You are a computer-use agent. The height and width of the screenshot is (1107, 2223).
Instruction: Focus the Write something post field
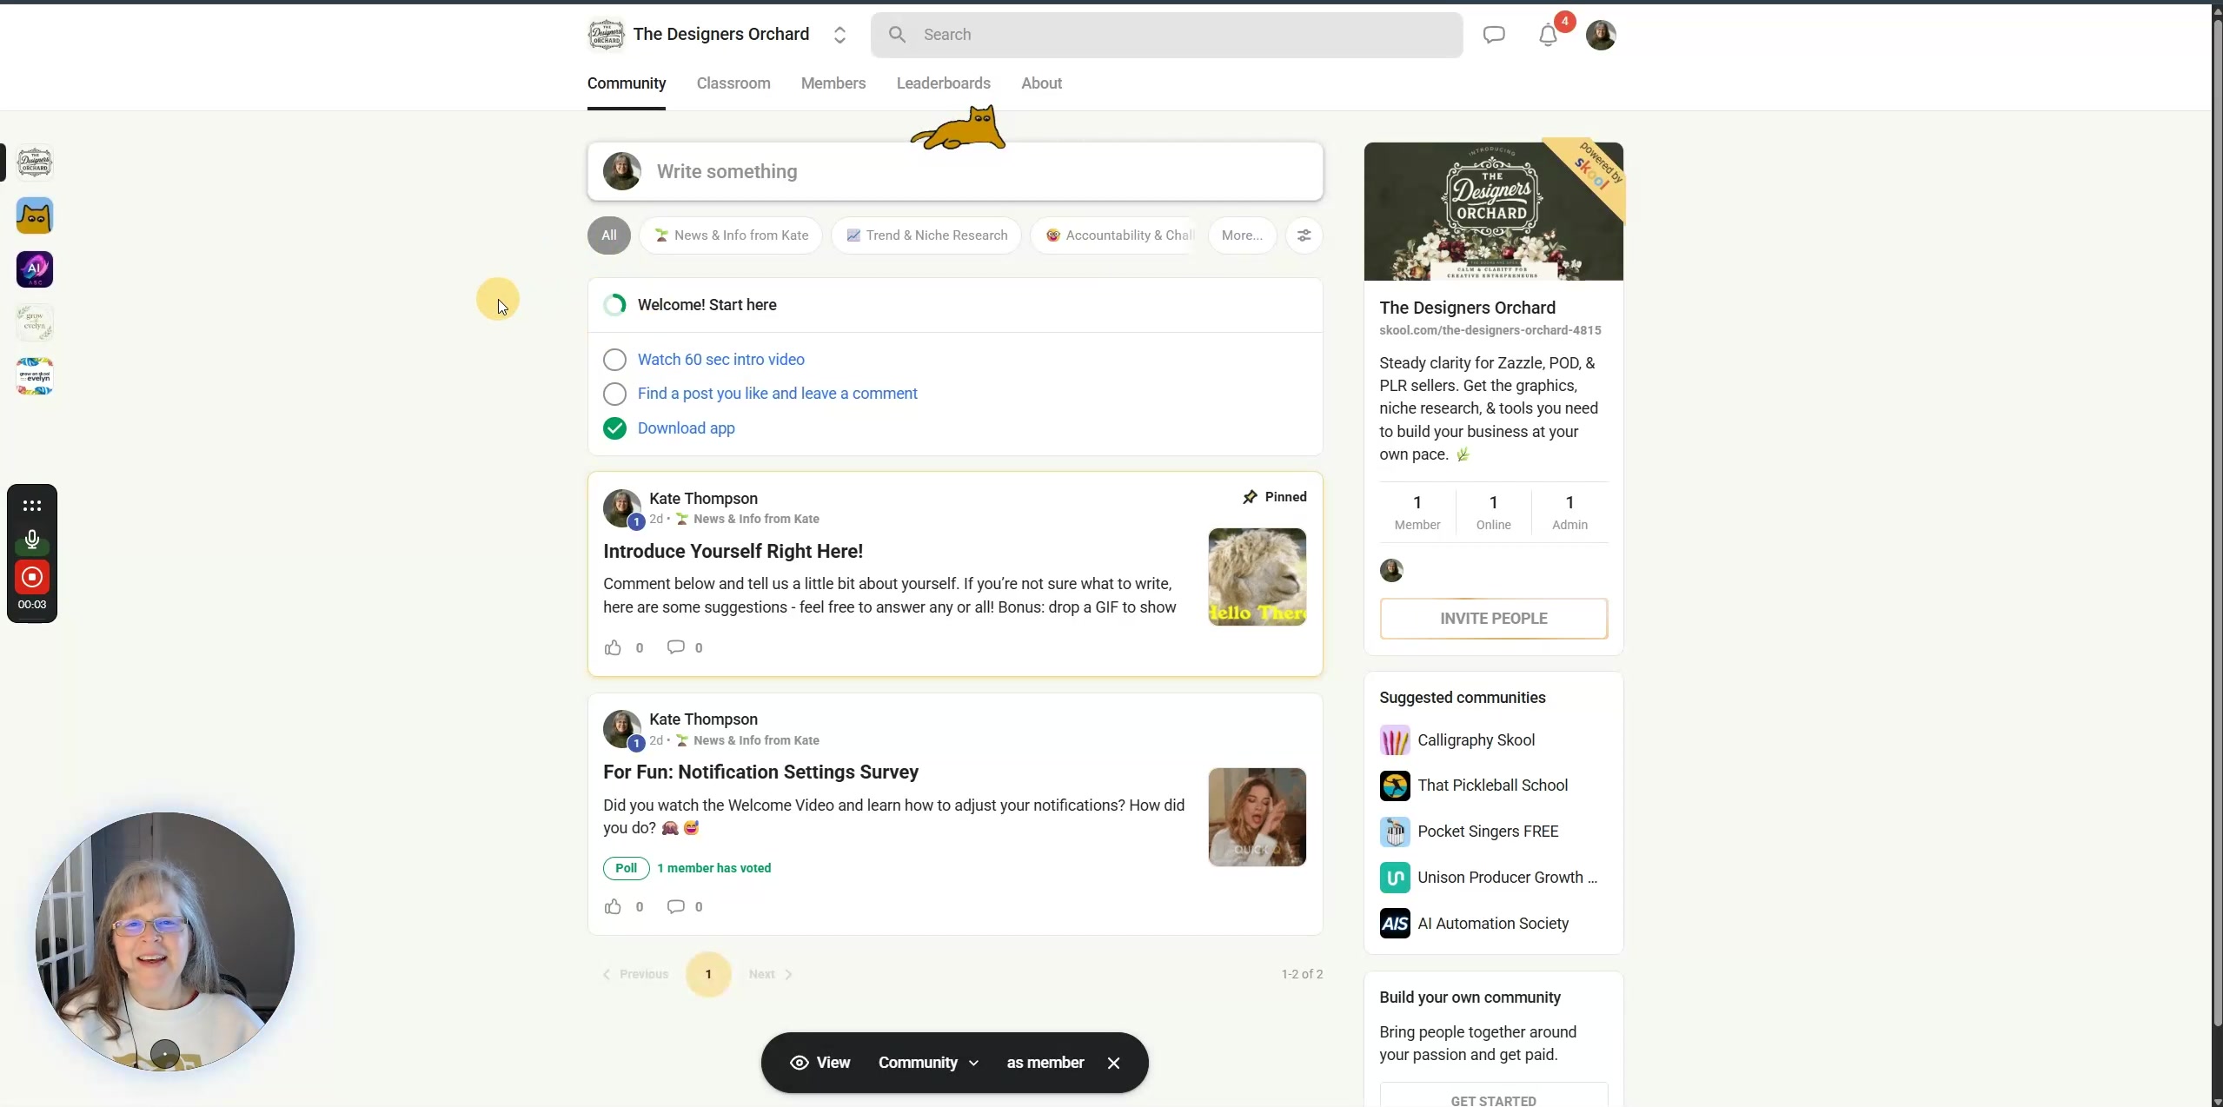[955, 172]
